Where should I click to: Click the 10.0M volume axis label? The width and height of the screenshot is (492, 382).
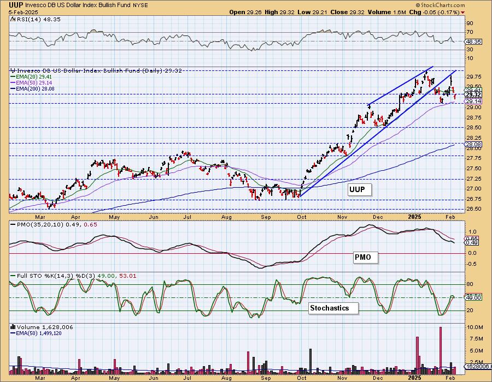475,327
